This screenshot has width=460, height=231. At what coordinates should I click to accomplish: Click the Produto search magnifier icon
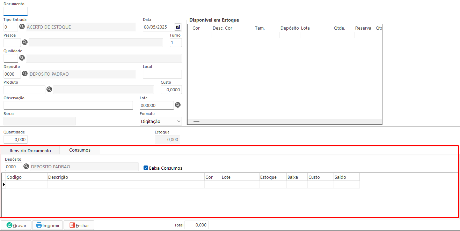point(49,89)
